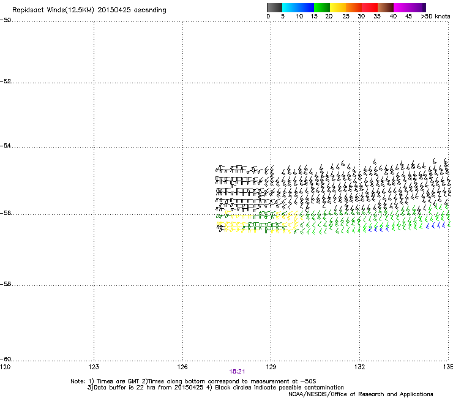The image size is (453, 398).
Task: Click the longitude label '123'
Action: click(94, 367)
